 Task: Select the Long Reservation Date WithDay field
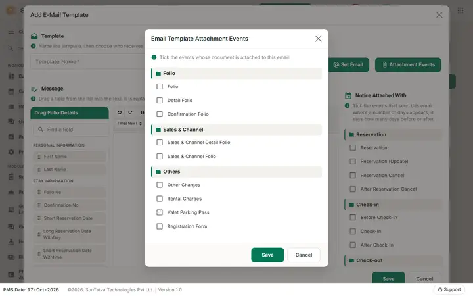click(70, 234)
